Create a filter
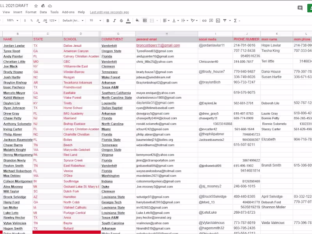The width and height of the screenshot is (312, 234). pyautogui.click(x=225, y=21)
